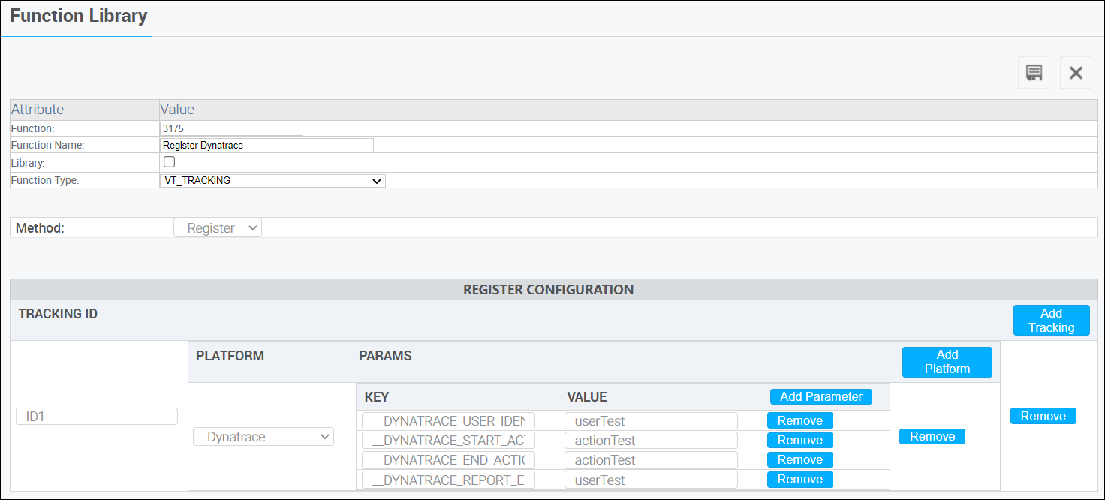Click the Add Parameter button
The width and height of the screenshot is (1105, 500).
pyautogui.click(x=820, y=396)
